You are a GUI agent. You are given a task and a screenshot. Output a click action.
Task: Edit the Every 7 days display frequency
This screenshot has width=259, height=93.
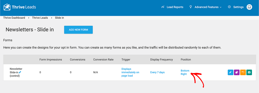click(x=157, y=72)
